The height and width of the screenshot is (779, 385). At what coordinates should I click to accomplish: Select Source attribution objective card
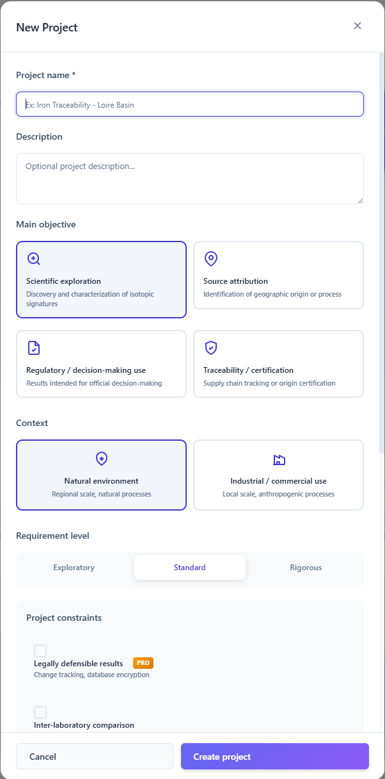pyautogui.click(x=278, y=275)
